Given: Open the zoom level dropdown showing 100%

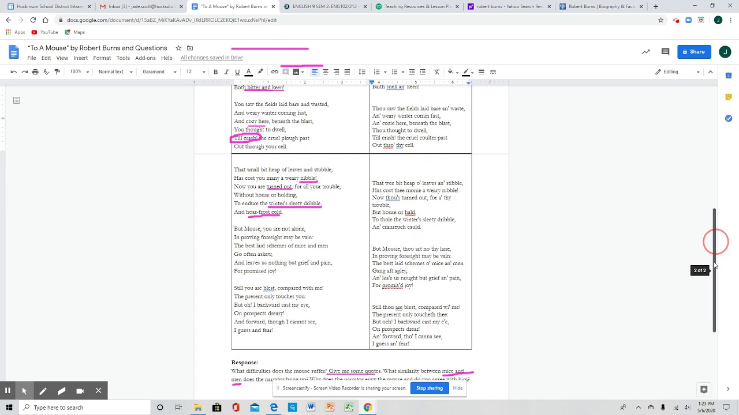Looking at the screenshot, I should pyautogui.click(x=80, y=72).
